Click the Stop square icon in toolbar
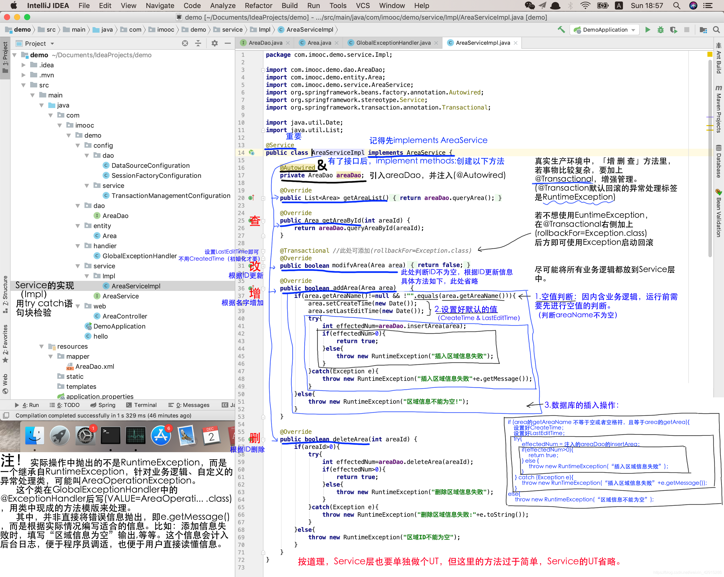The image size is (724, 577). (x=687, y=30)
